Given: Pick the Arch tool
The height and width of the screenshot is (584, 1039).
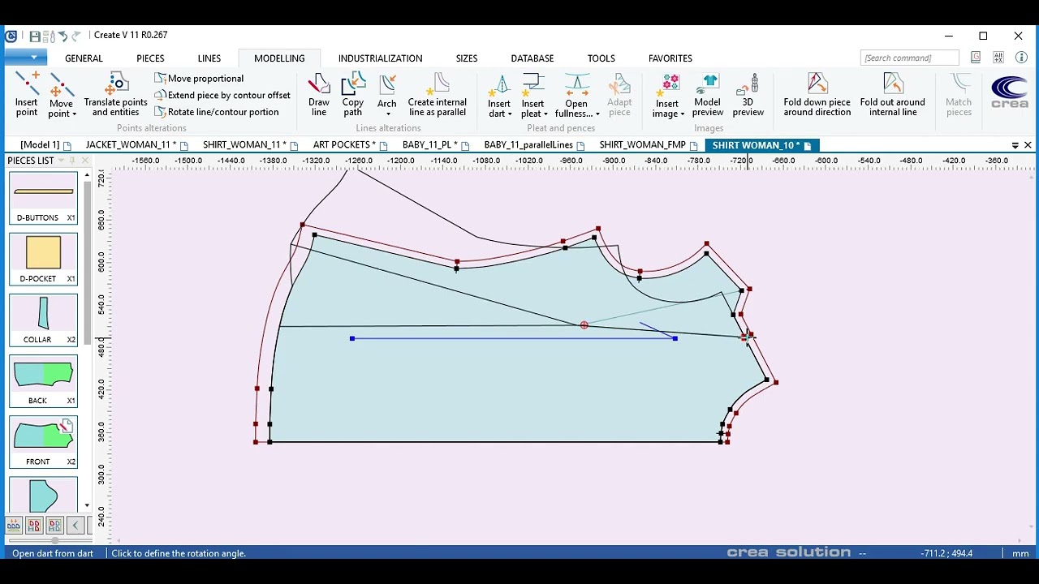Looking at the screenshot, I should pos(387,95).
